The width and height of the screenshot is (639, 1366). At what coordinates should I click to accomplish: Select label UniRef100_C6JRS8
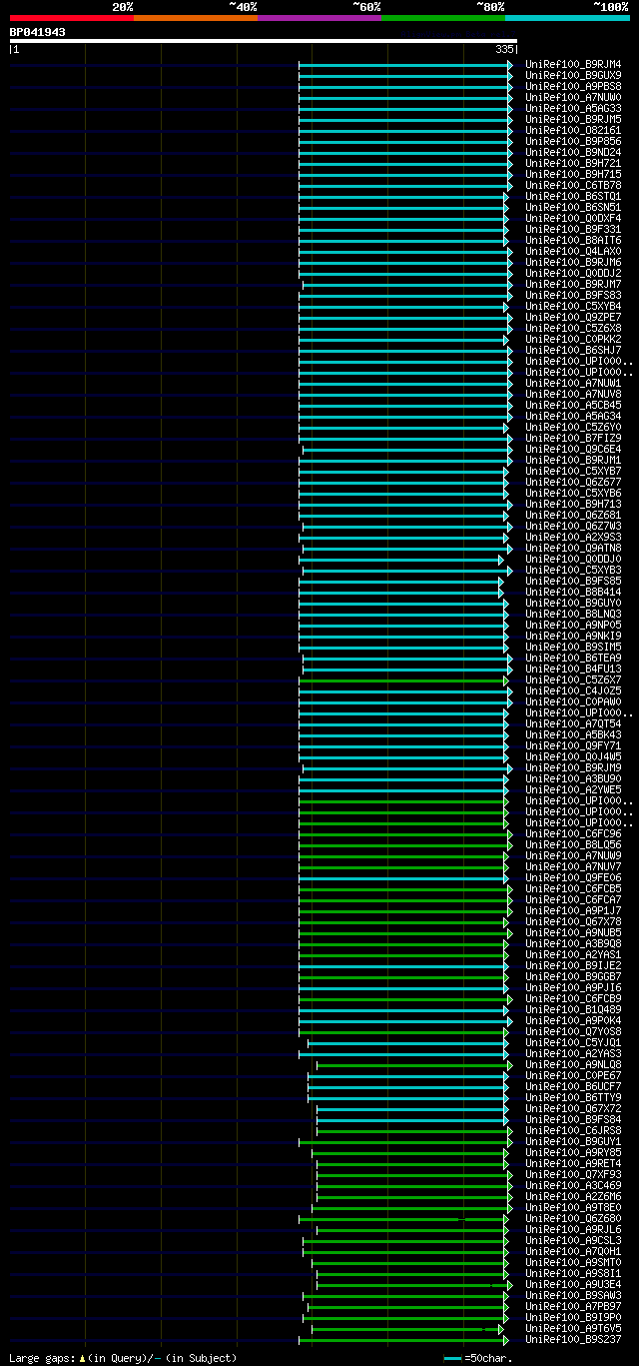[573, 1131]
